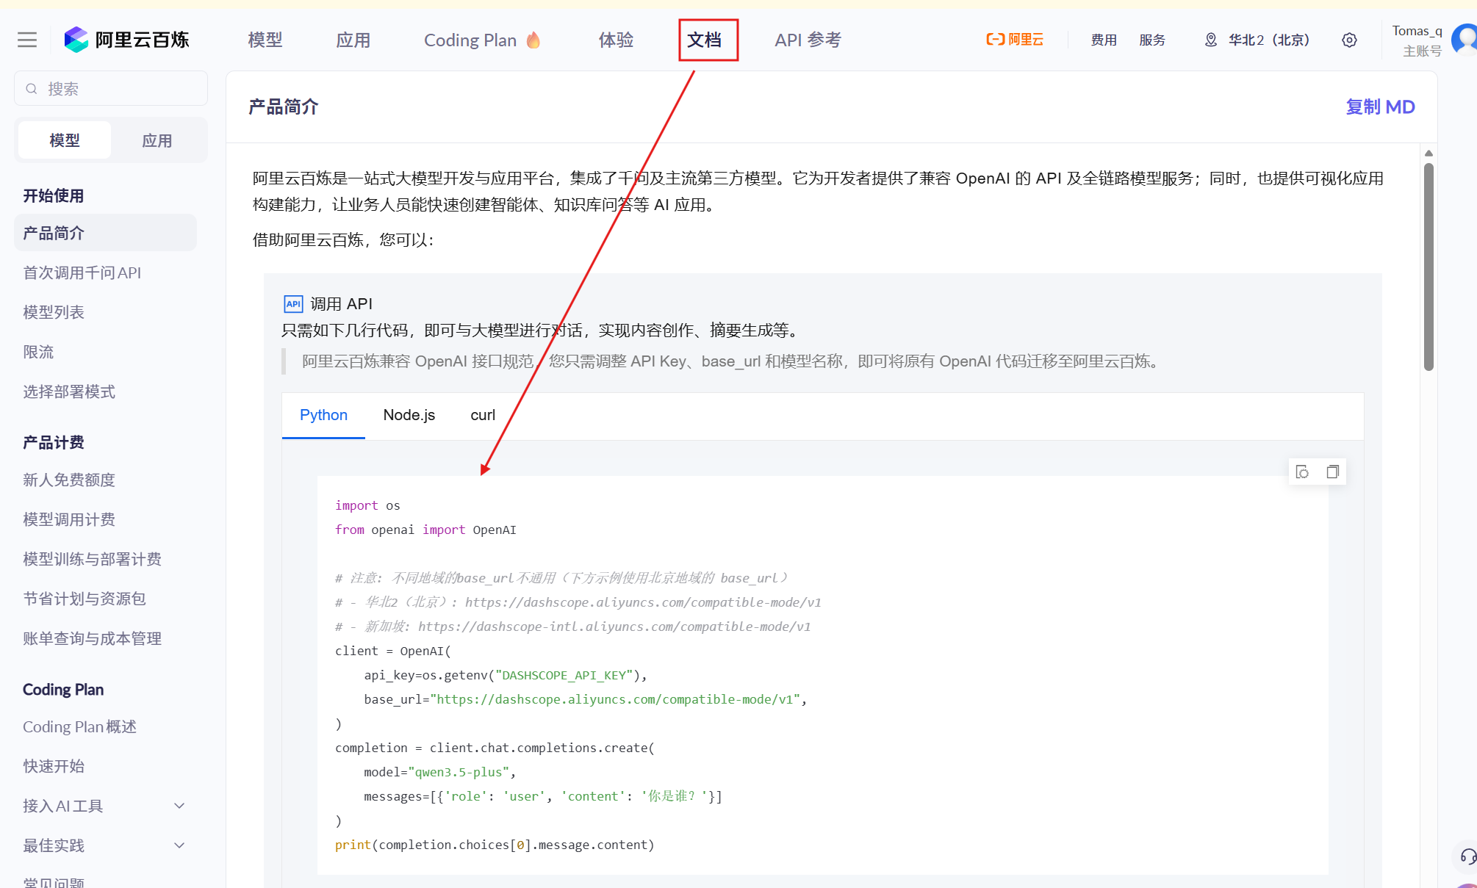Switch sidebar toggle to 应用
Image resolution: width=1477 pixels, height=888 pixels.
click(x=157, y=140)
